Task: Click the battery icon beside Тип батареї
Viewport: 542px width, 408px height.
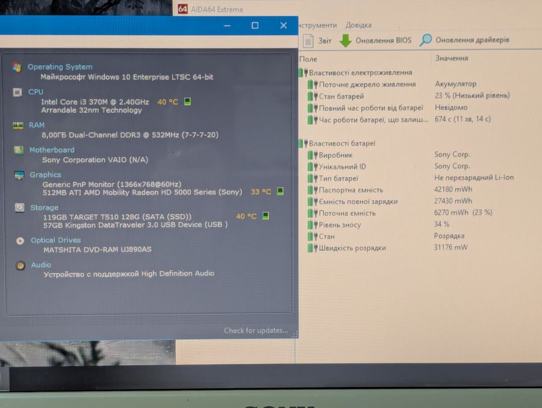Action: [312, 178]
